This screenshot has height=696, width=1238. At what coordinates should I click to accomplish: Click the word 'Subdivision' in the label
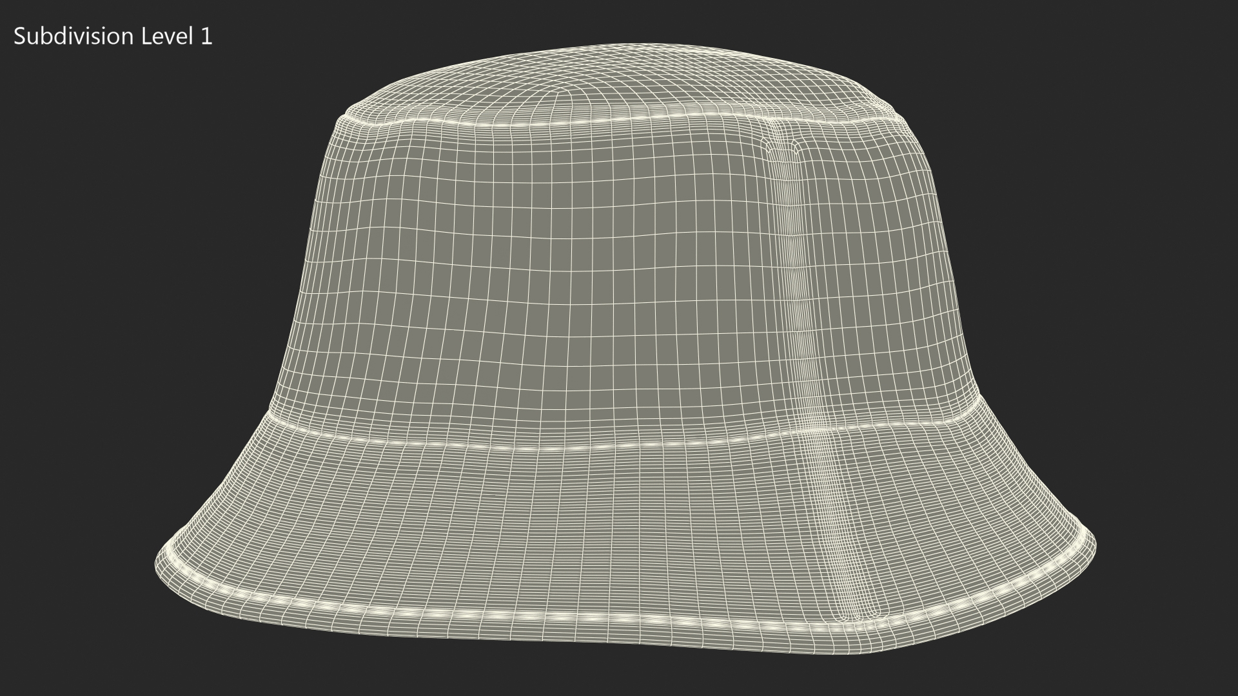72,37
